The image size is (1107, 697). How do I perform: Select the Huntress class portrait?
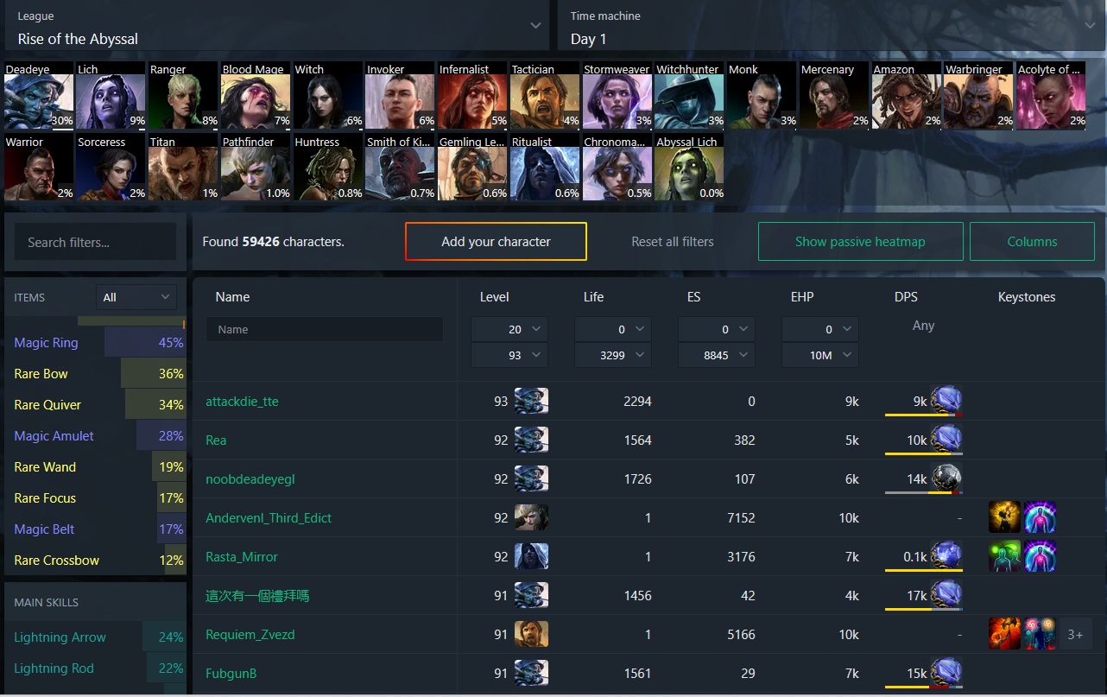tap(328, 168)
